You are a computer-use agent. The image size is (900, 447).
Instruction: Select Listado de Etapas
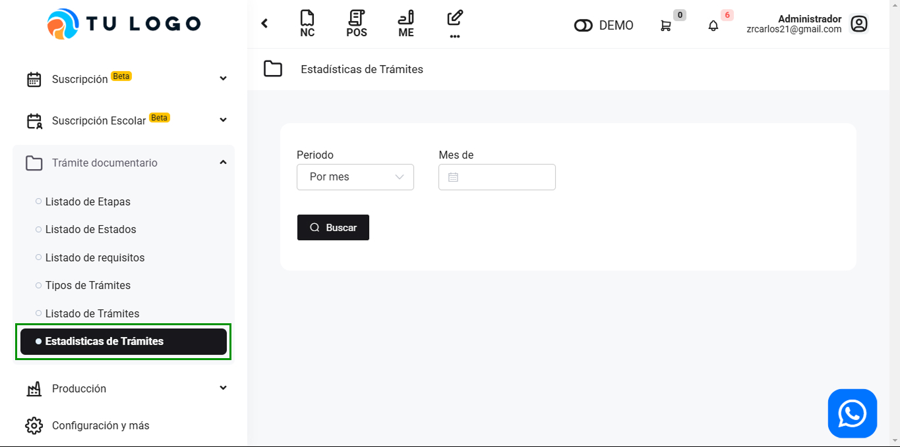[x=88, y=201]
